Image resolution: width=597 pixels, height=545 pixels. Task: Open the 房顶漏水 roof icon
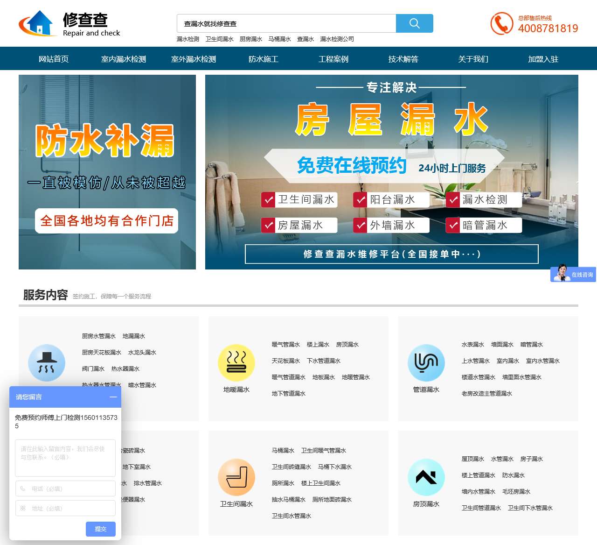(x=426, y=477)
